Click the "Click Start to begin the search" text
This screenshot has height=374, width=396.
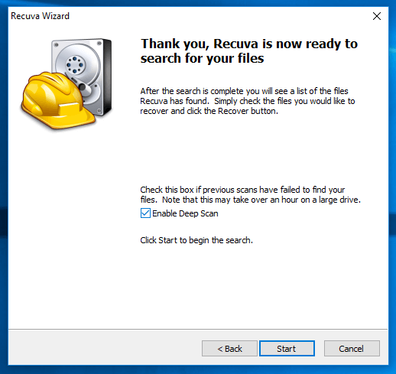pos(196,240)
